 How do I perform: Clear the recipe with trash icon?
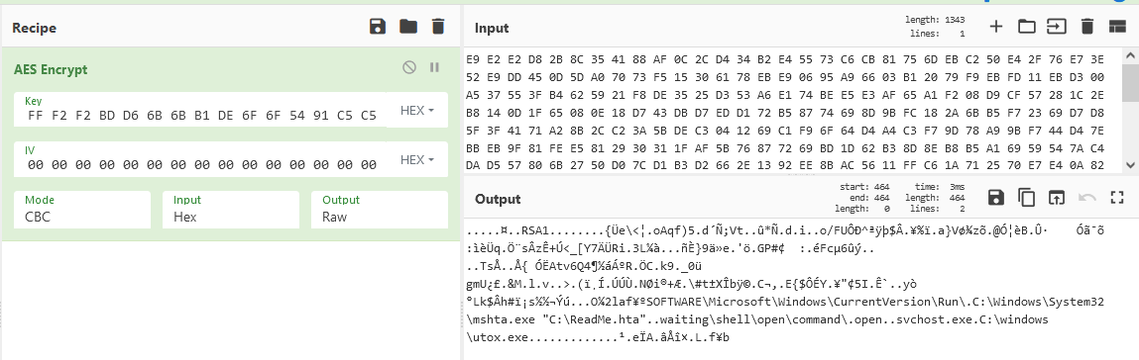[437, 28]
